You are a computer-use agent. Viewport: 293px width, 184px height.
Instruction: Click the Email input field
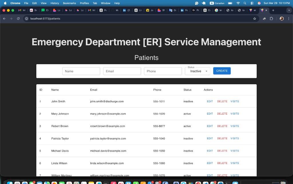[122, 71]
